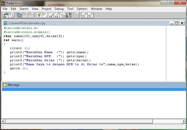Click the Message panel title text
This screenshot has width=187, height=130.
coord(14,85)
